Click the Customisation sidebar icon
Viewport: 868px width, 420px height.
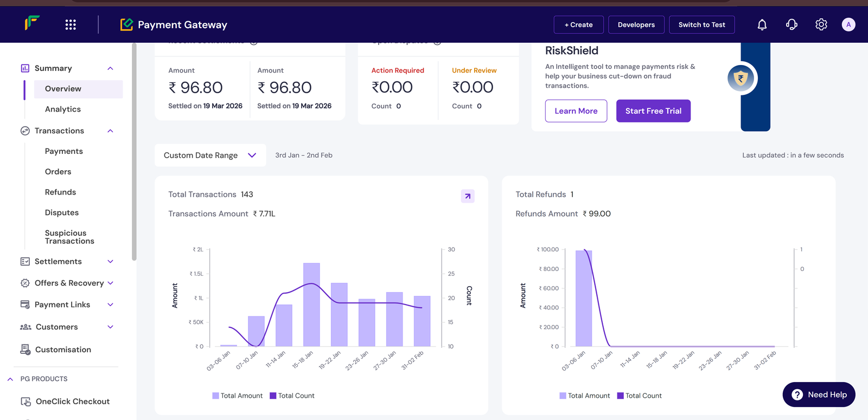(25, 350)
